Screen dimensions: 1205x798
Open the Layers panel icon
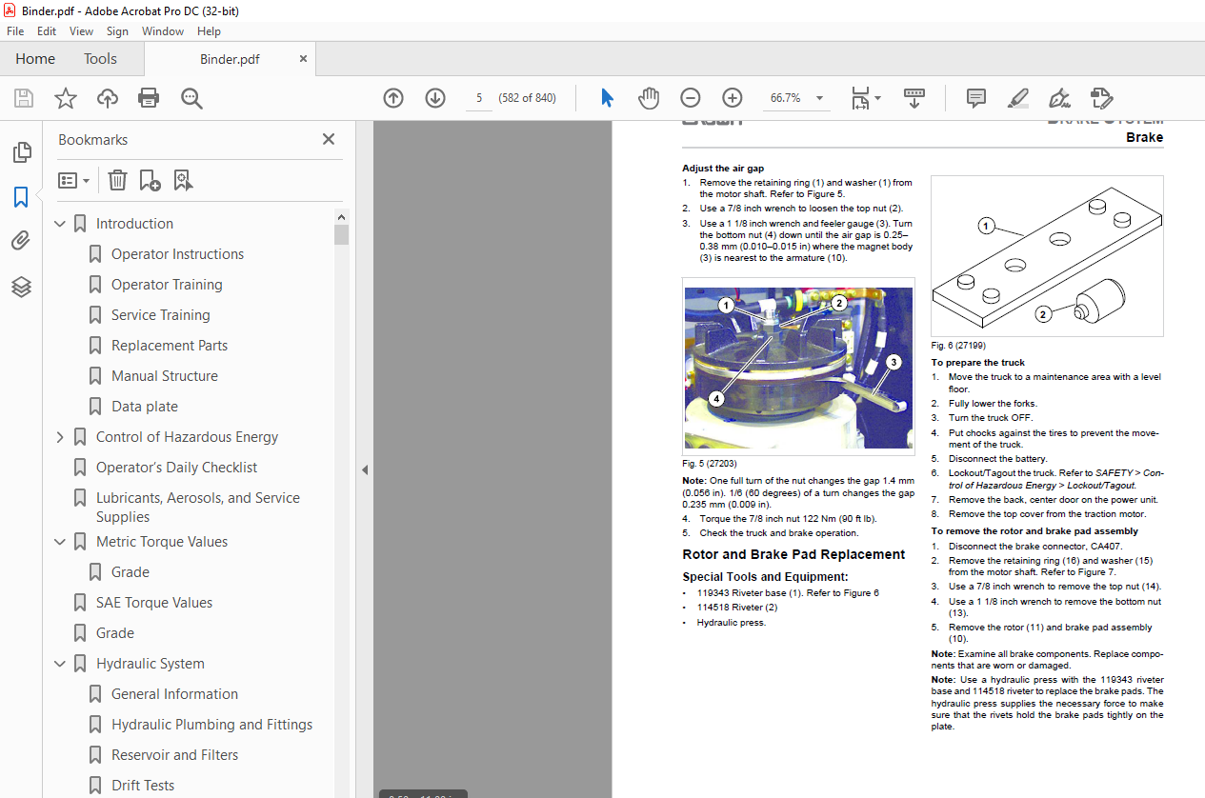[x=21, y=286]
